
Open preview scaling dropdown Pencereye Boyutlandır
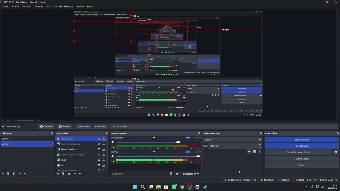pyautogui.click(x=38, y=120)
